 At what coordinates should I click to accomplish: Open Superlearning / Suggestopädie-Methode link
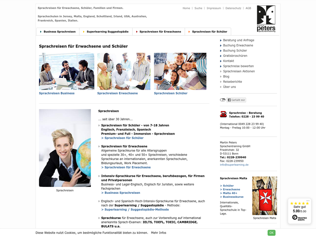(135, 209)
